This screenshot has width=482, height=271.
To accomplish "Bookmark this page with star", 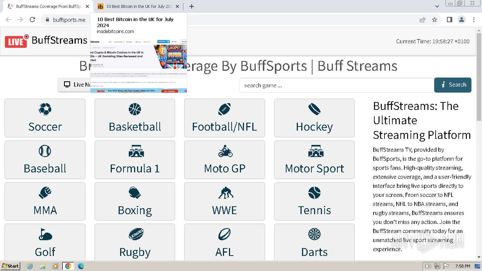I will [435, 20].
